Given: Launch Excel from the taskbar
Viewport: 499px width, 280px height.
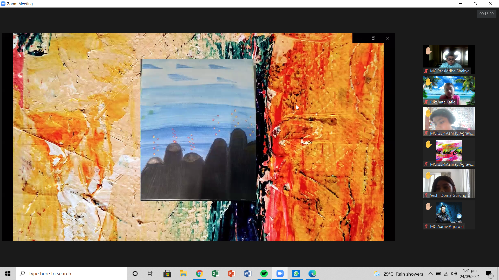Looking at the screenshot, I should pyautogui.click(x=215, y=274).
